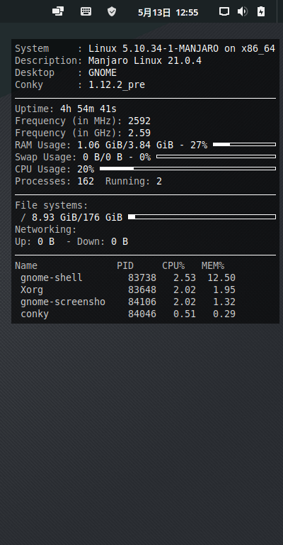283x545 pixels.
Task: Open the clock showing 5月13日 12:55
Action: [168, 13]
